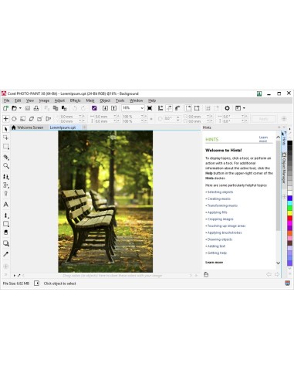
Task: Select the Pick tool in the toolbox
Action: pos(5,129)
